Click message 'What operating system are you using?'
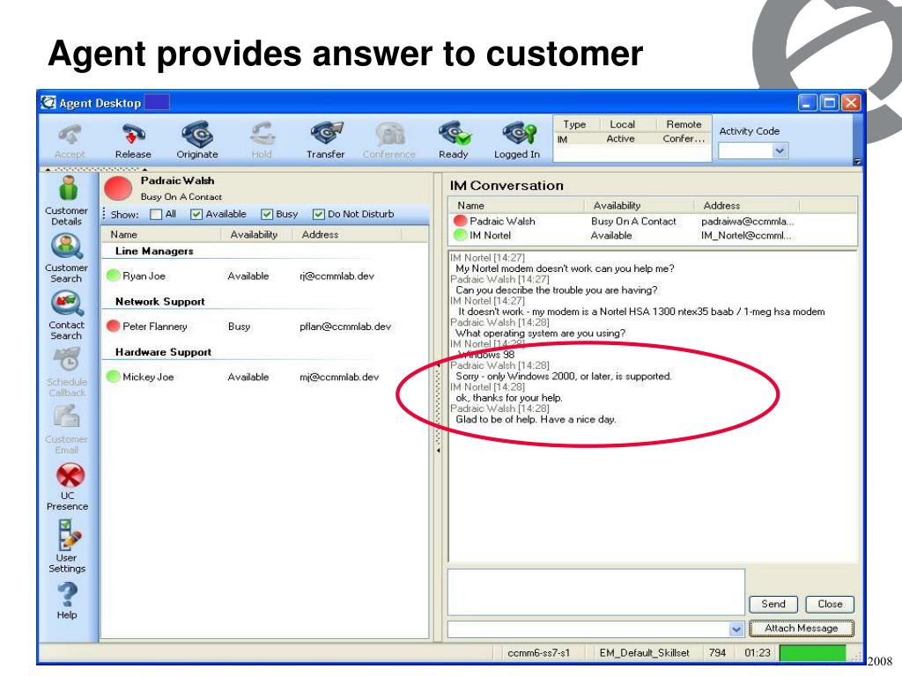902x676 pixels. (540, 333)
